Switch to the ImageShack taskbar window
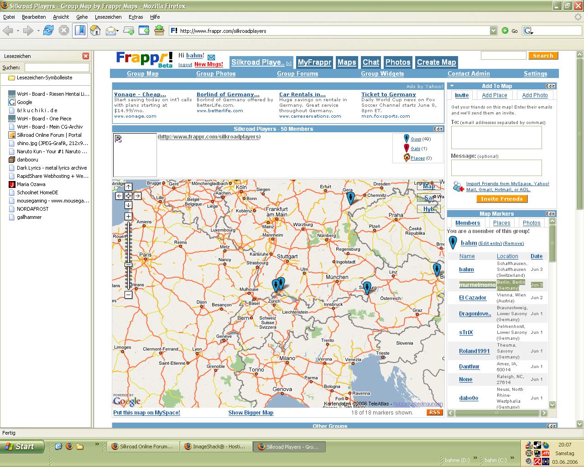The image size is (584, 467). [217, 446]
